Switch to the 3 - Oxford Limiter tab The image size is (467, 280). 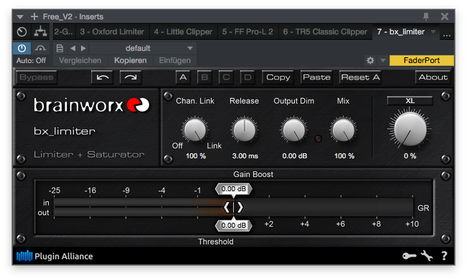(112, 32)
